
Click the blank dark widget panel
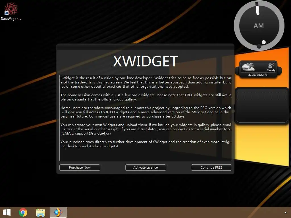(x=262, y=105)
